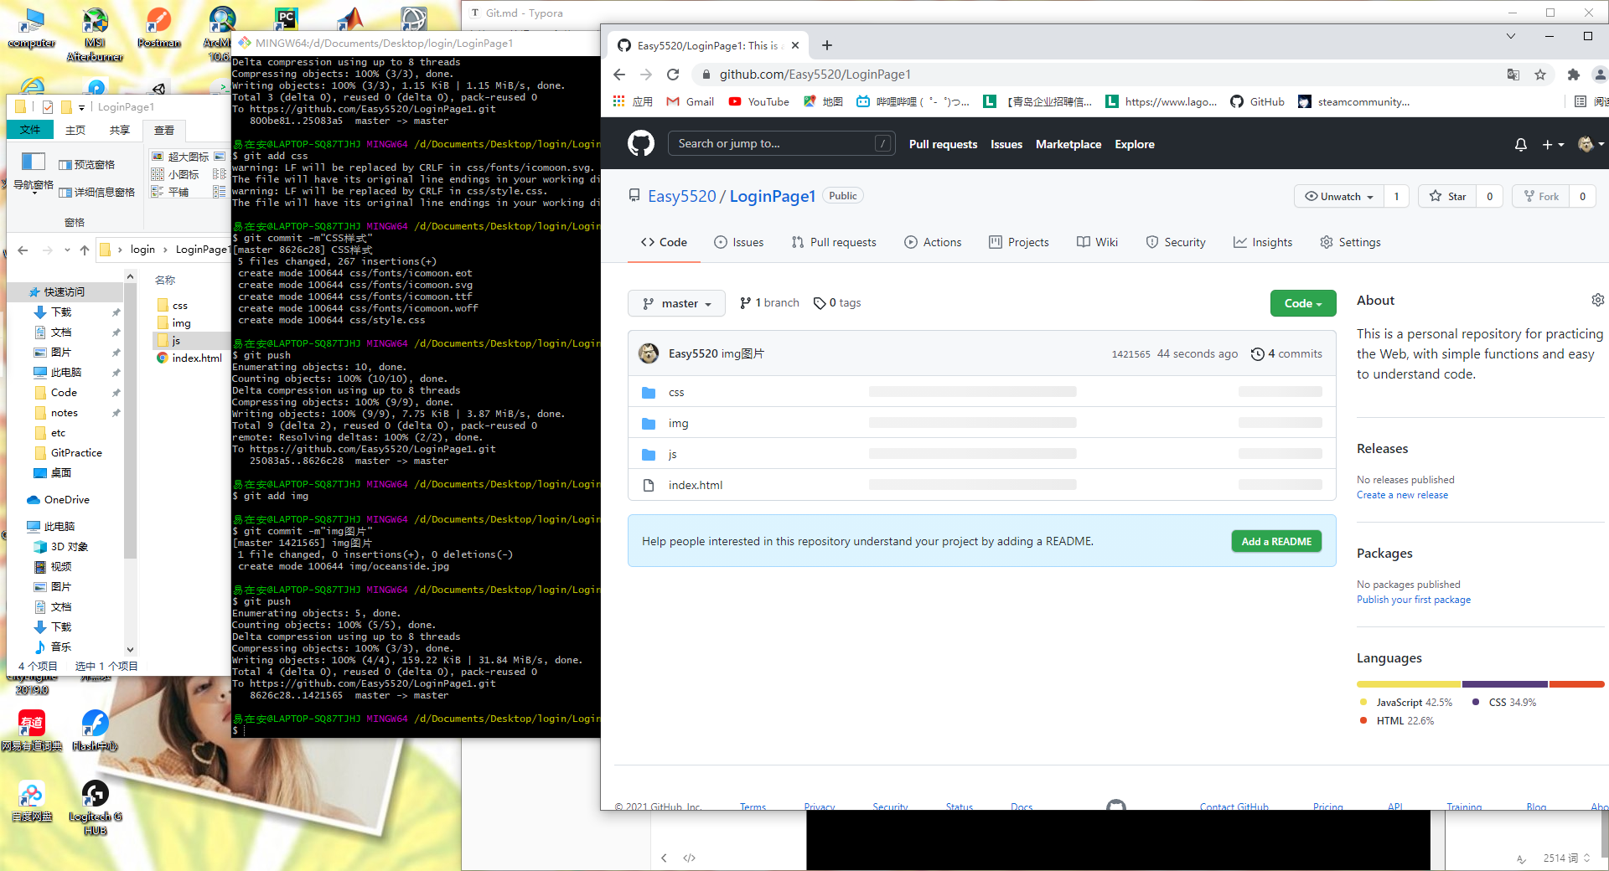Screen dimensions: 1609x871
Task: Click JavaScript yellow language bar segment
Action: point(1408,684)
